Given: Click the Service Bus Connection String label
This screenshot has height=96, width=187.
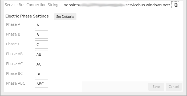Looking at the screenshot, I should [x=32, y=5].
